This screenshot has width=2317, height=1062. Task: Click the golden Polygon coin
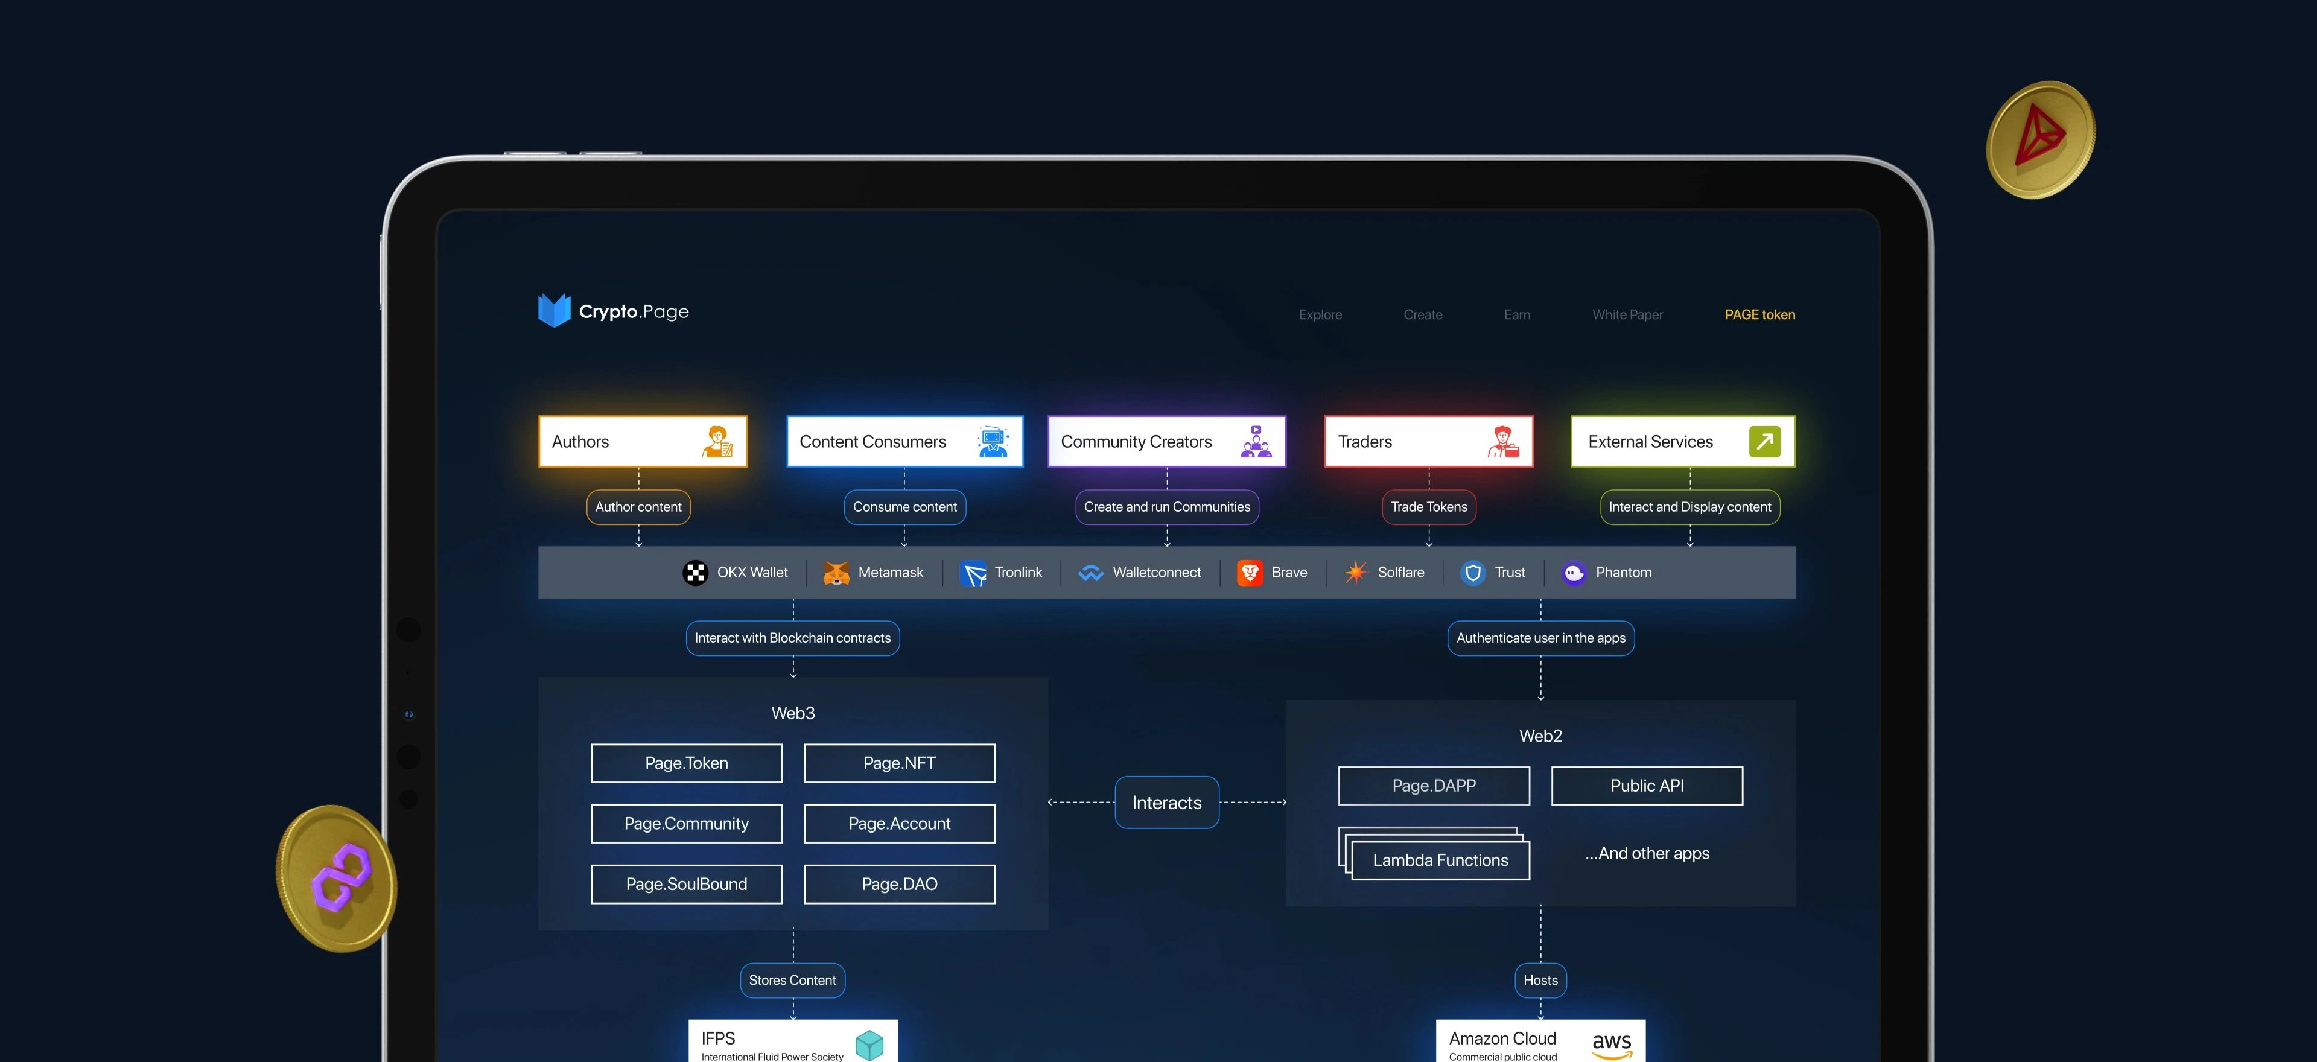click(337, 879)
